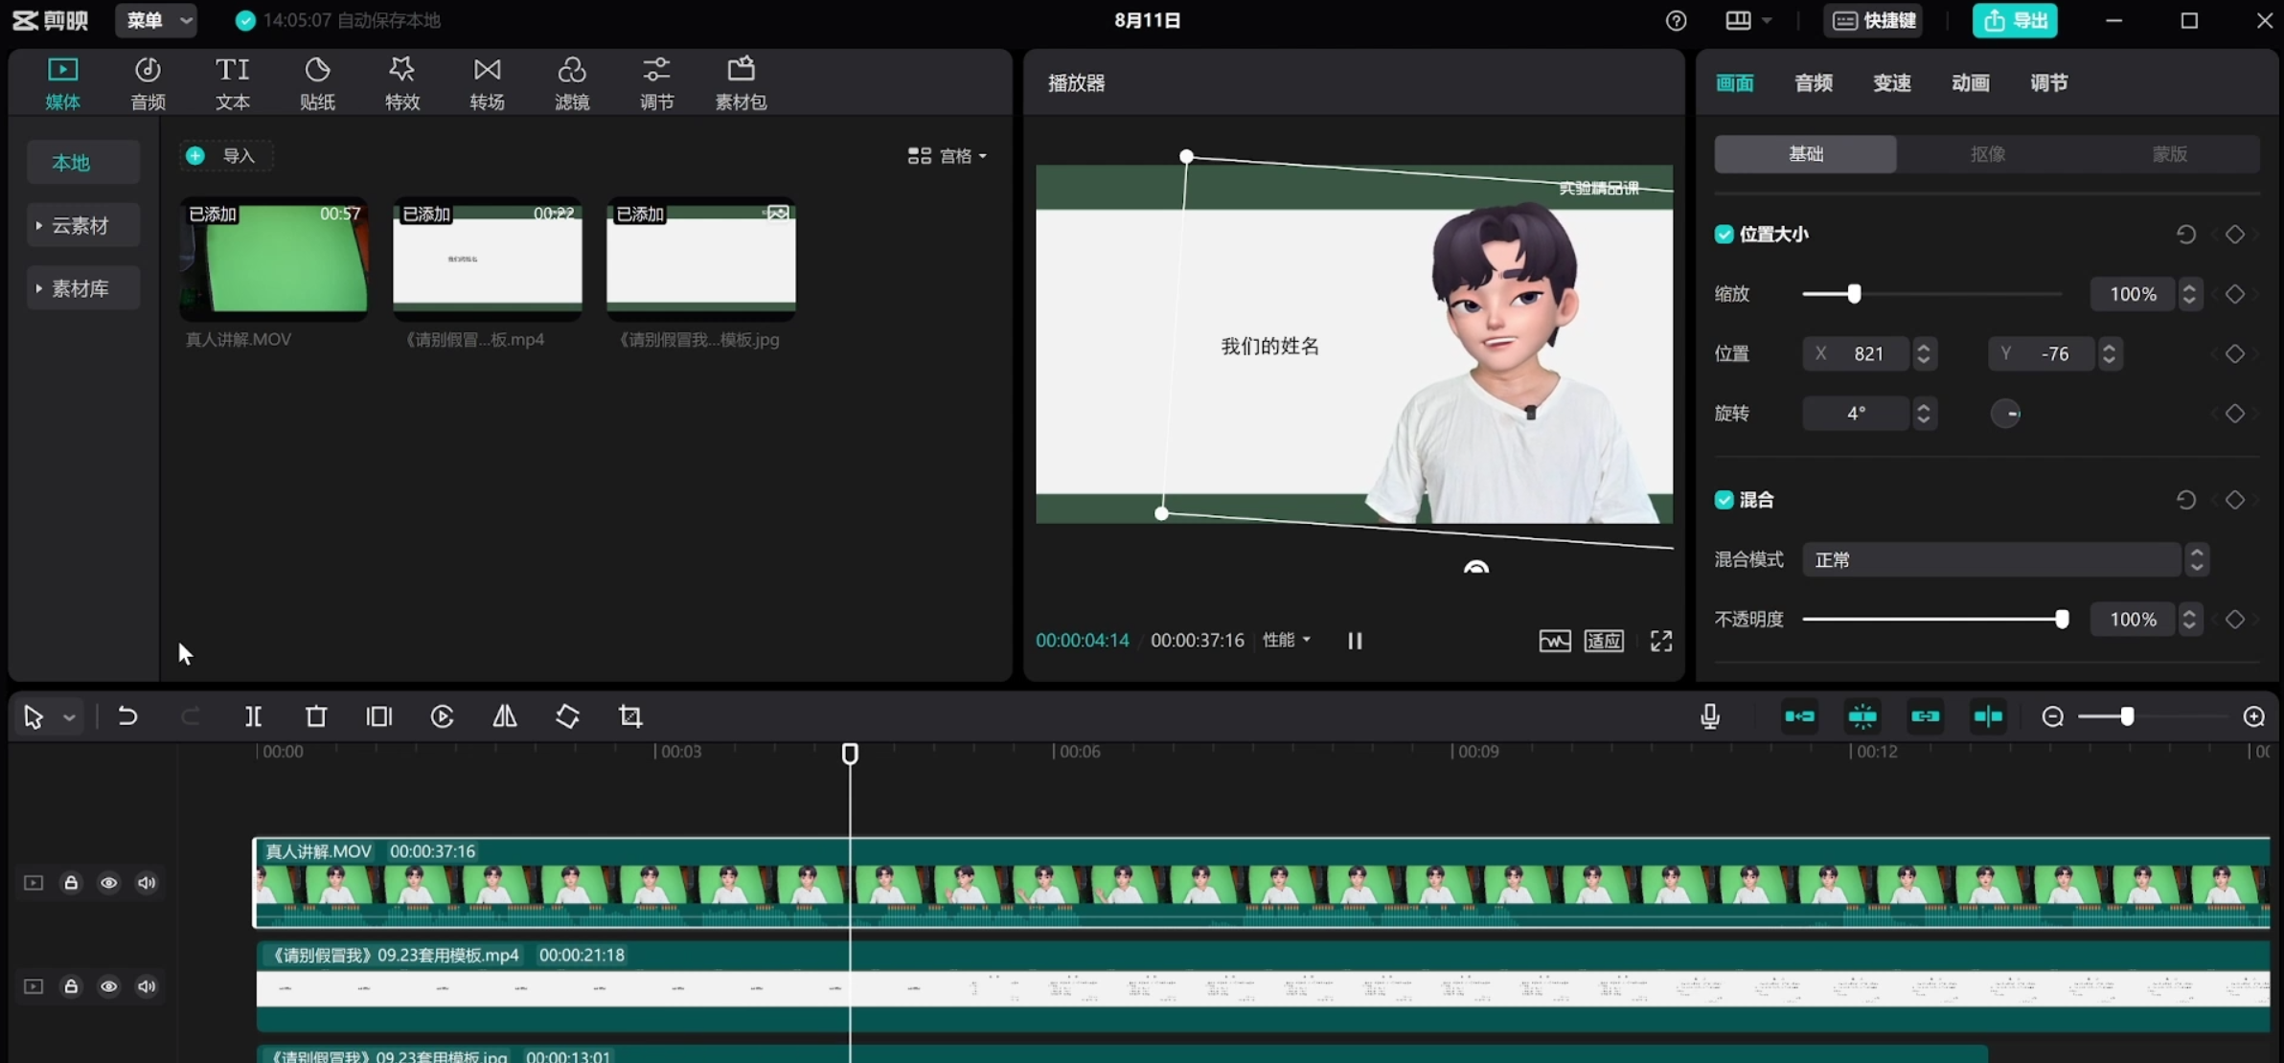Hide the 真人讲解.MOV track with eye icon
Image resolution: width=2284 pixels, height=1063 pixels.
108,883
